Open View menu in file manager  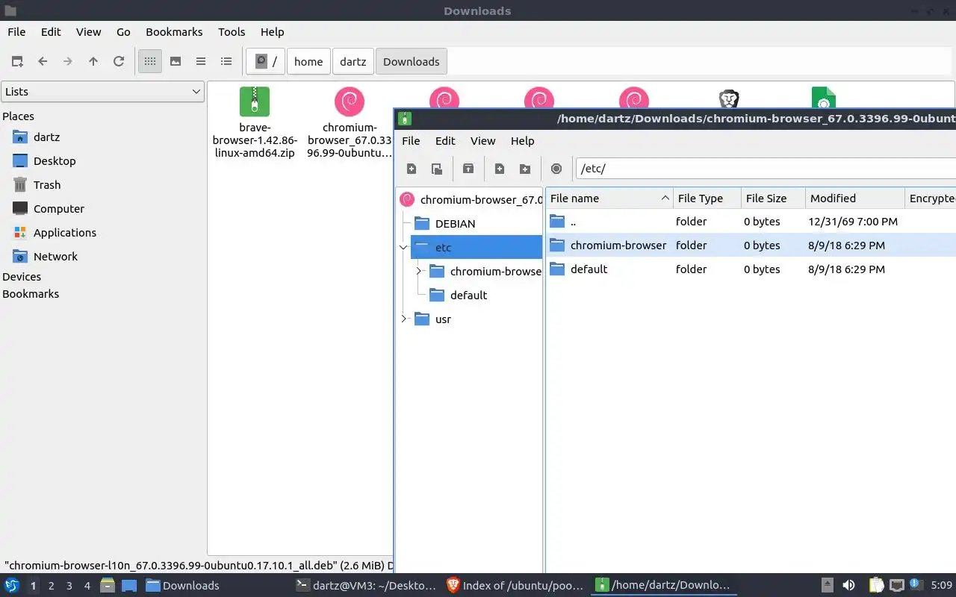pyautogui.click(x=88, y=32)
